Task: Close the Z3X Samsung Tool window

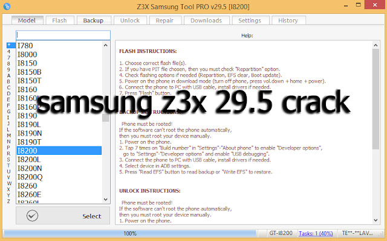Action: pos(375,5)
